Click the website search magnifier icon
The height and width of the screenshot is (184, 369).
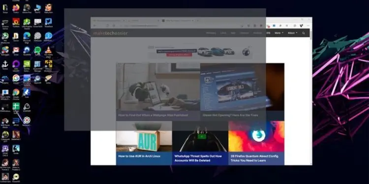pos(304,33)
